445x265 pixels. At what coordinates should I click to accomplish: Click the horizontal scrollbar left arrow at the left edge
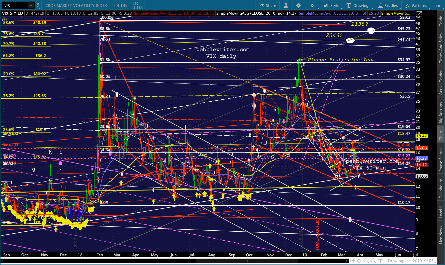coord(3,261)
